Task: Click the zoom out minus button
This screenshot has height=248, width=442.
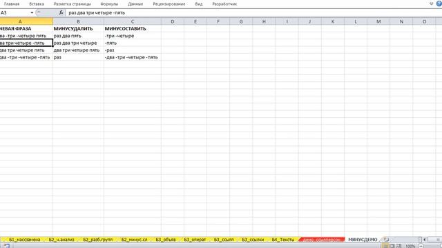Action: tap(421, 246)
